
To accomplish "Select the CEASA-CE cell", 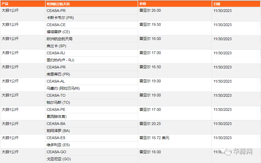I will (91, 25).
